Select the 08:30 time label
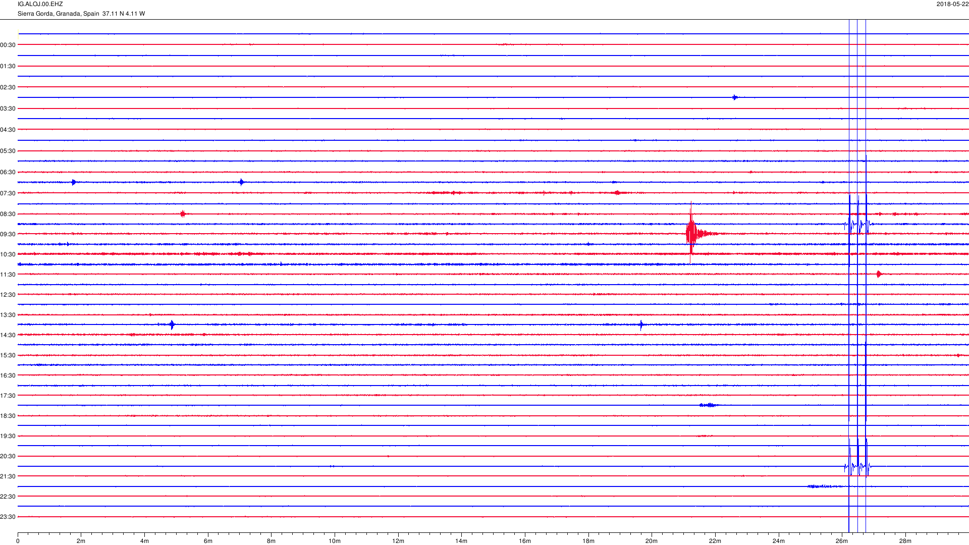969x545 pixels. [8, 214]
